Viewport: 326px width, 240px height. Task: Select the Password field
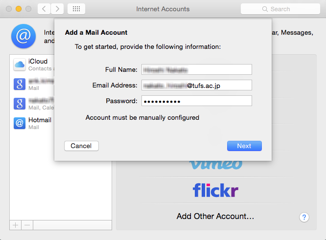coord(197,101)
